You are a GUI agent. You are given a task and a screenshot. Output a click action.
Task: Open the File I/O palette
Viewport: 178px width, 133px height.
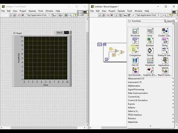135,61
